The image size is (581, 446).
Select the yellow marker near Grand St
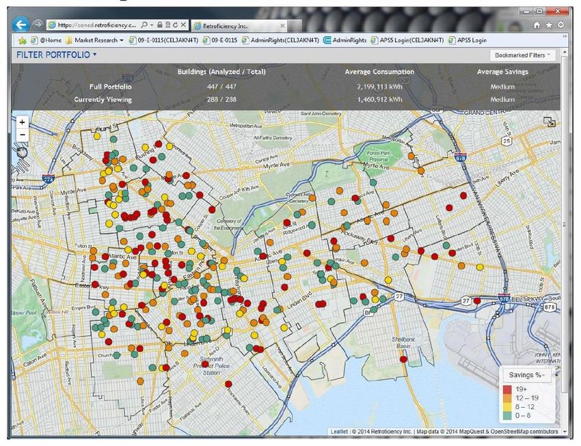coord(96,136)
